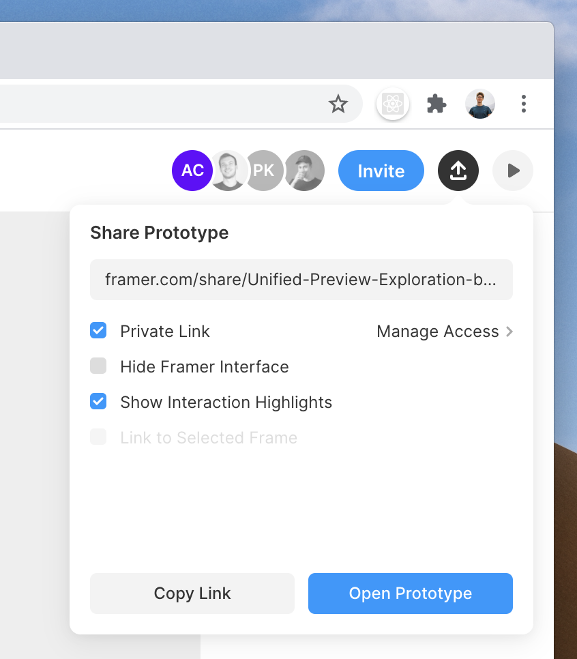Viewport: 577px width, 659px height.
Task: Click the Invite button
Action: click(381, 171)
